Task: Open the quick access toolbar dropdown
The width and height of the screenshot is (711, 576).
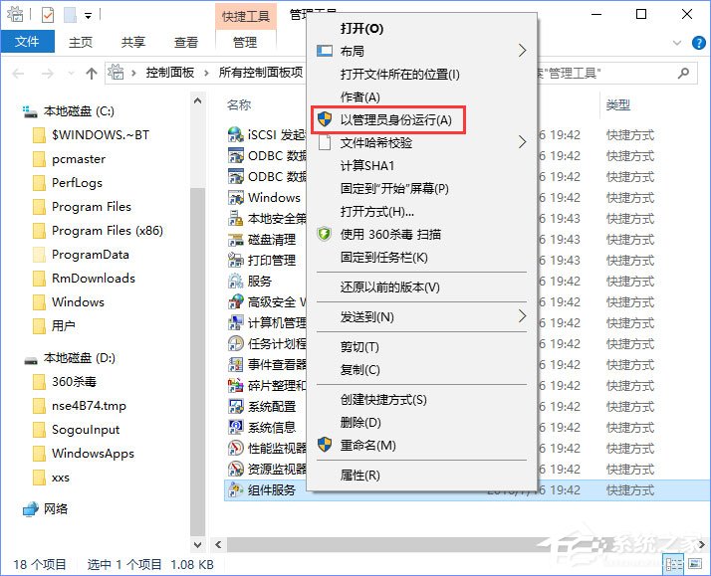Action: 89,16
